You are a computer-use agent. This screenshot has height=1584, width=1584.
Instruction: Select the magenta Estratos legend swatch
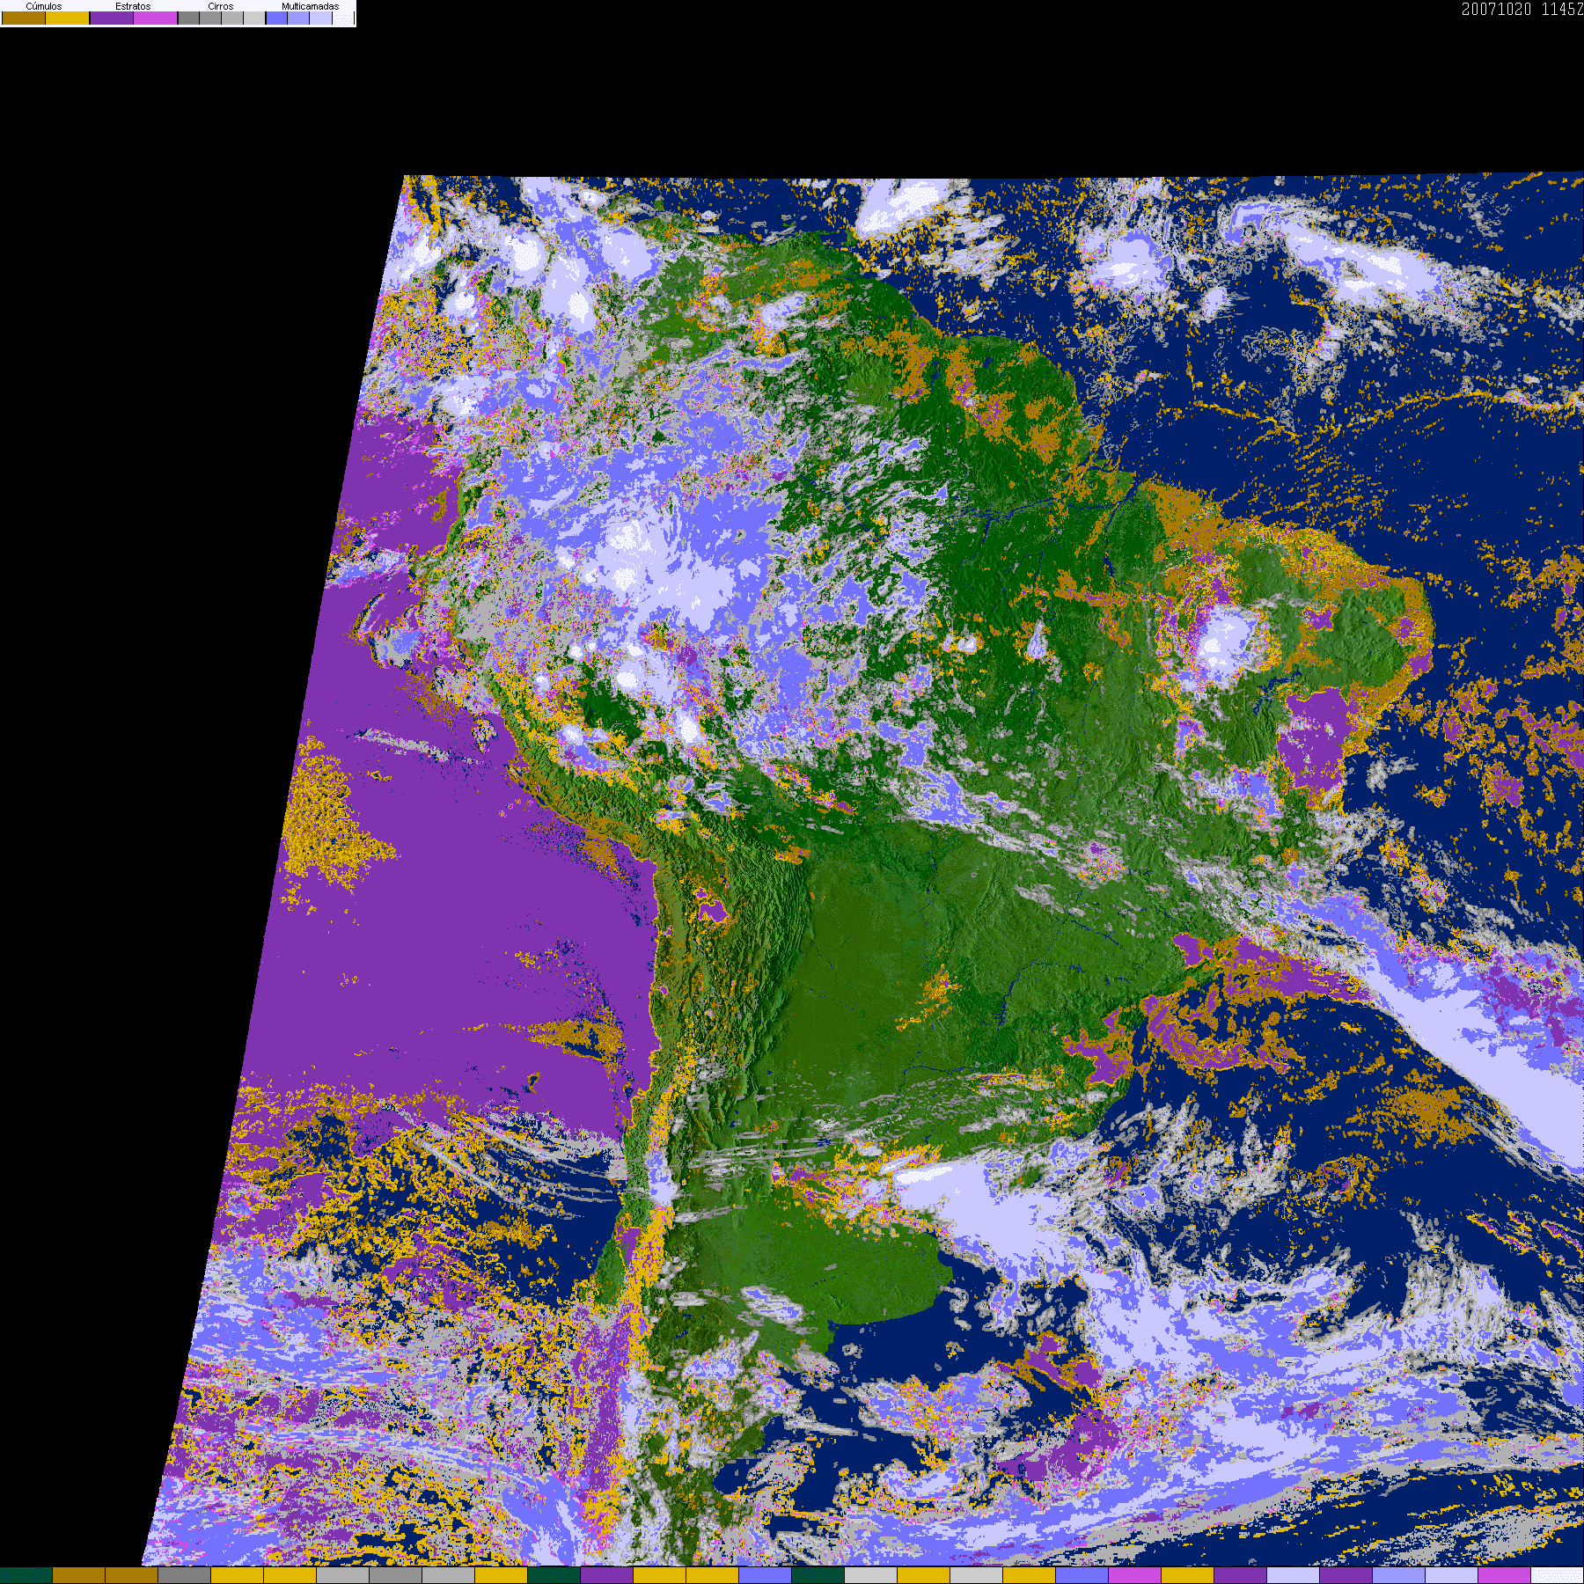tap(156, 18)
